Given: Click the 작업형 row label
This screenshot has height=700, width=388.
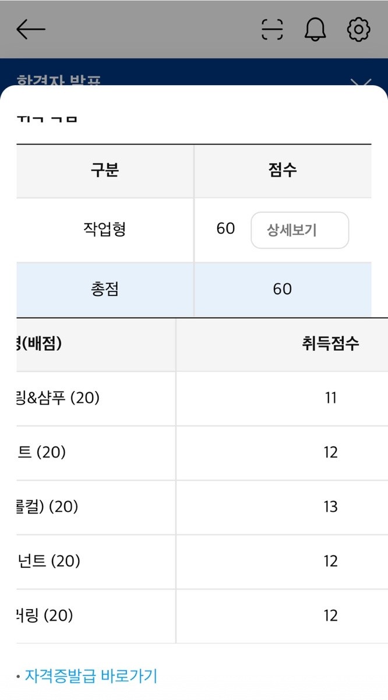Looking at the screenshot, I should (x=105, y=229).
